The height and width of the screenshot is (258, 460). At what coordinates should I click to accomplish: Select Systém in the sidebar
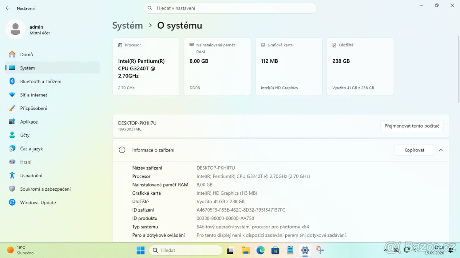pos(53,68)
